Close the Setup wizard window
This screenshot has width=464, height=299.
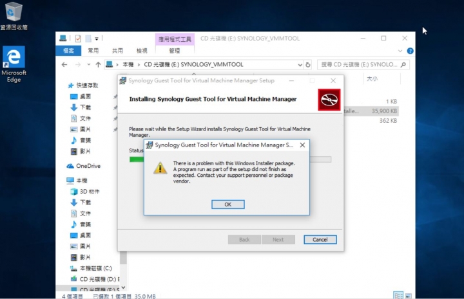point(333,80)
